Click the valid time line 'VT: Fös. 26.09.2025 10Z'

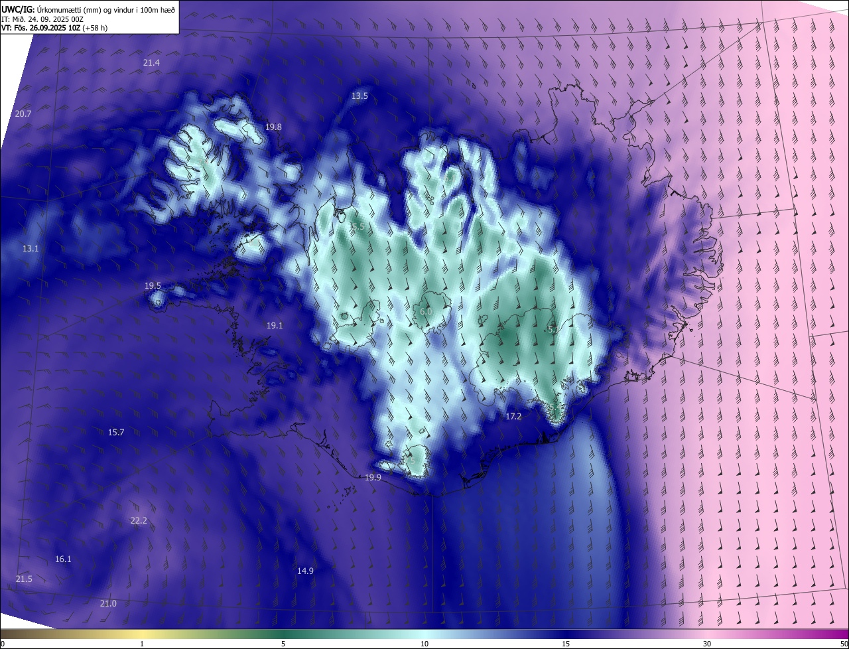[x=41, y=29]
